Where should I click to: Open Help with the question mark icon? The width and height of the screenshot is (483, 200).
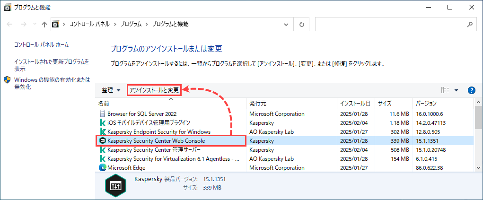click(x=472, y=90)
